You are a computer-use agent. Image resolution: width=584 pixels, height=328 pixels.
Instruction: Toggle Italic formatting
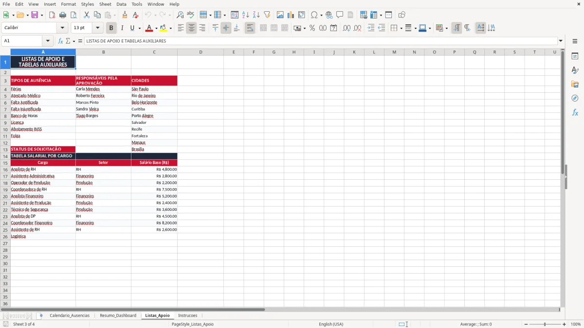point(122,28)
